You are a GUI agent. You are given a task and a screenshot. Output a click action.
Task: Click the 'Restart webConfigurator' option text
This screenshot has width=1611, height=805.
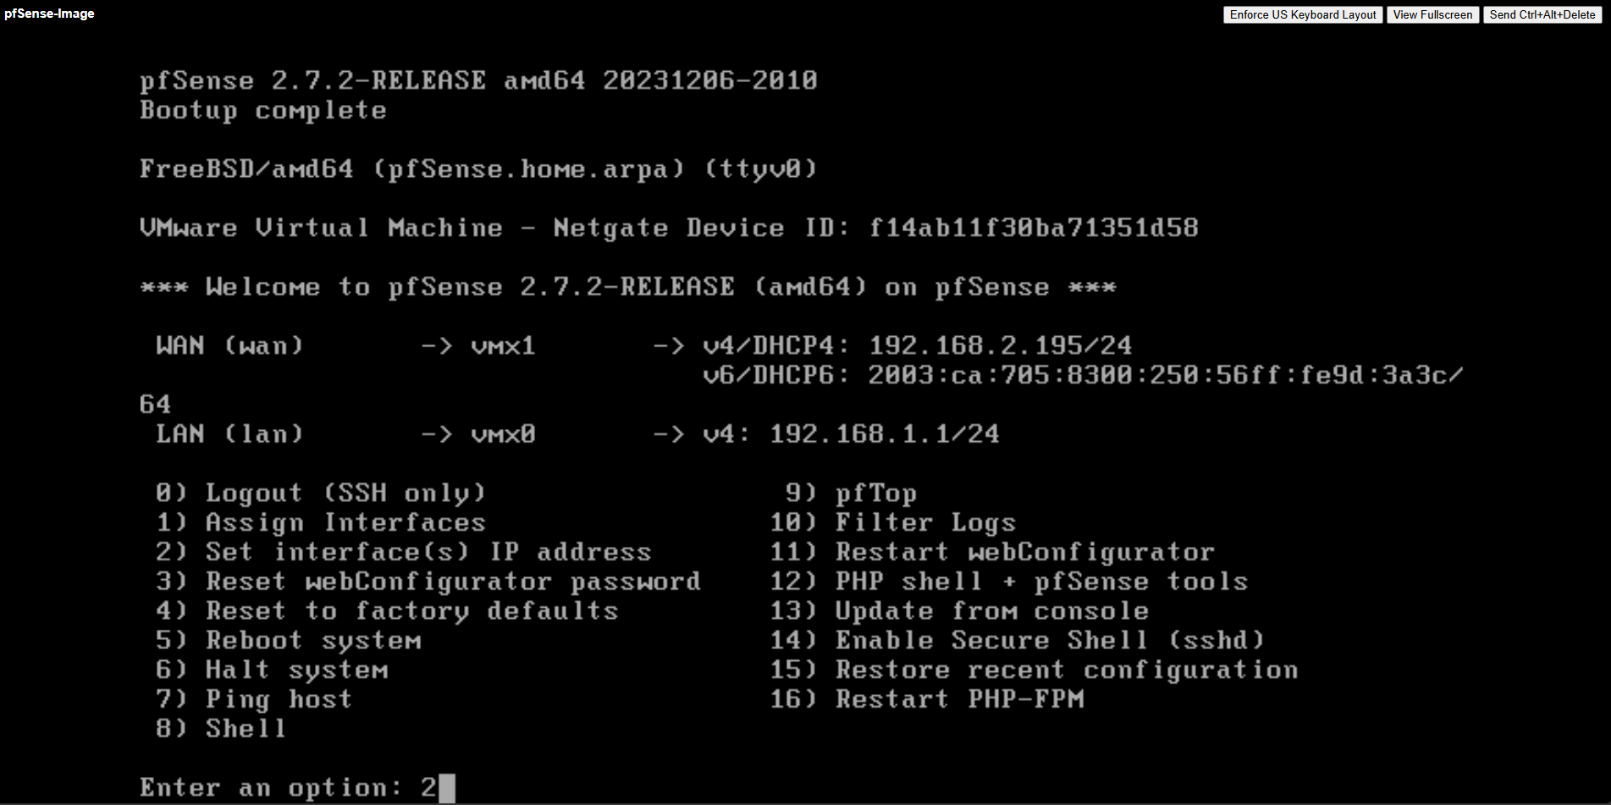pyautogui.click(x=1024, y=552)
